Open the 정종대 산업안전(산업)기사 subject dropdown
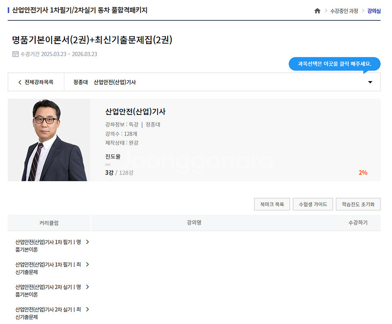392x324 pixels. [222, 82]
